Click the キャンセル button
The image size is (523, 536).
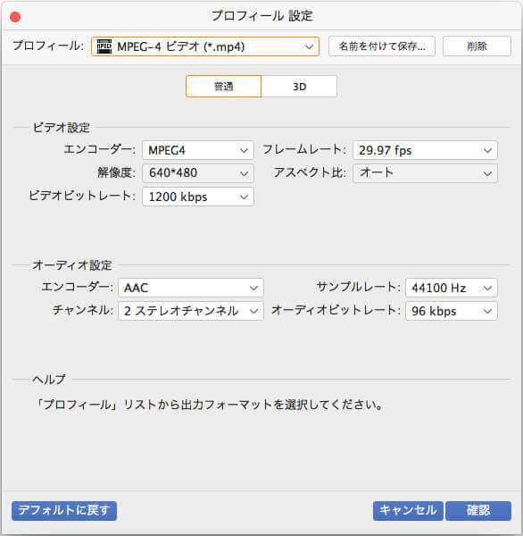(408, 511)
